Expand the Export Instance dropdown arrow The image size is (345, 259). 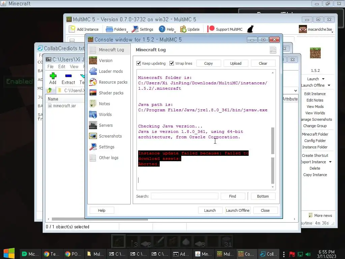point(330,162)
